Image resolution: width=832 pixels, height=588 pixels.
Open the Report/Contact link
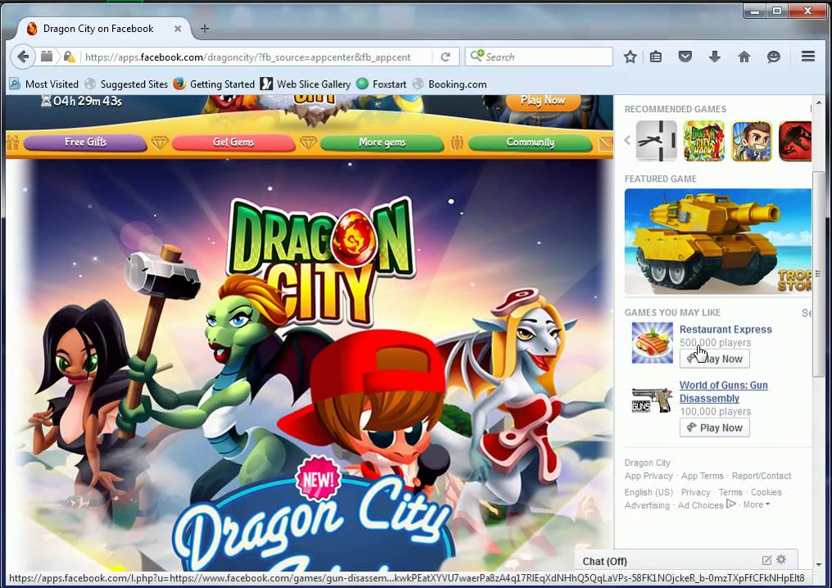[x=762, y=476]
